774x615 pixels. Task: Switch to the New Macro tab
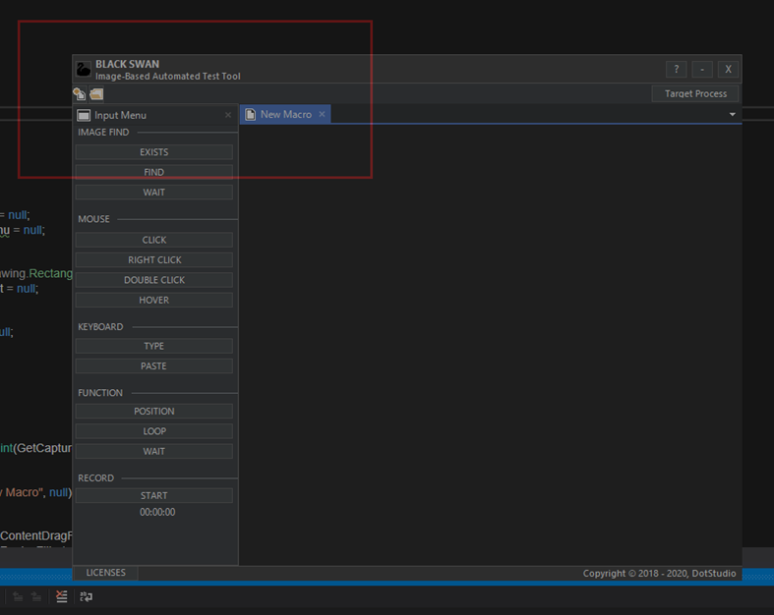[x=285, y=114]
